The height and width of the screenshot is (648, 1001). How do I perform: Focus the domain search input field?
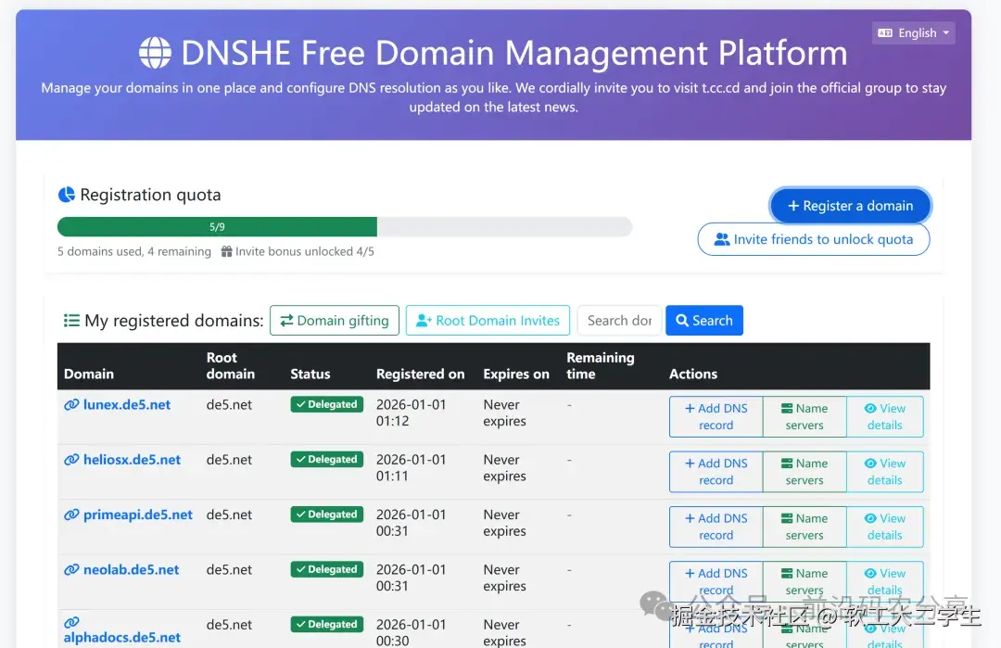(x=620, y=321)
